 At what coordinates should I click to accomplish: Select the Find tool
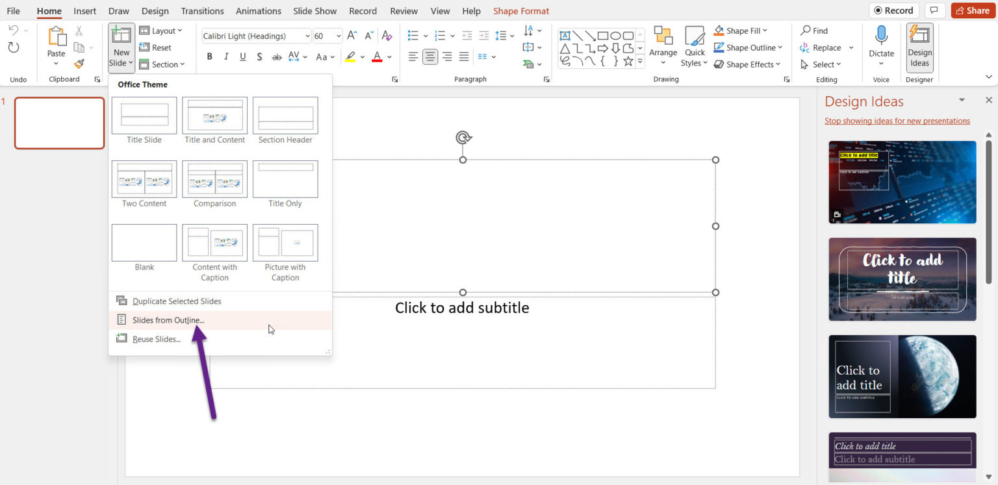[814, 30]
